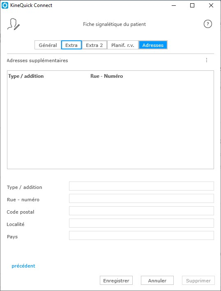Click the Type / addition column header
Screen dimensions: 221x291
coord(26,76)
